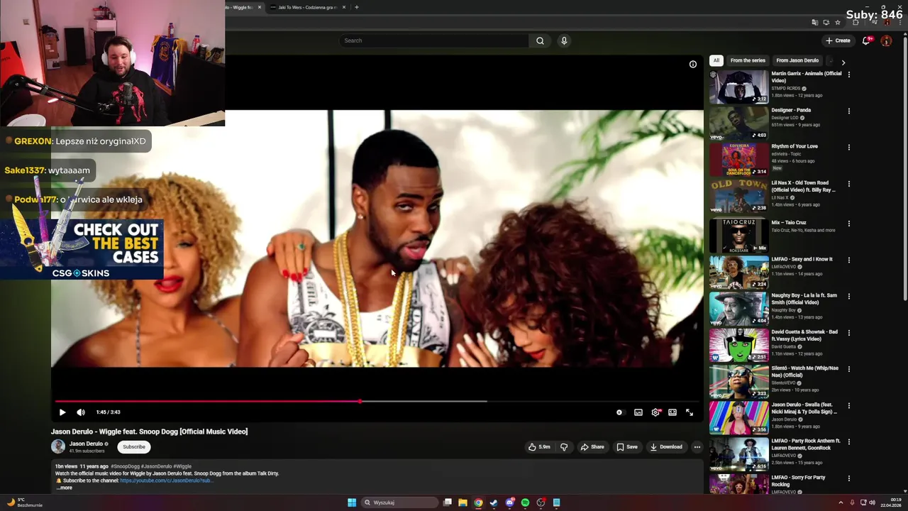The height and width of the screenshot is (511, 908).
Task: Open Steam from taskbar
Action: pyautogui.click(x=494, y=502)
